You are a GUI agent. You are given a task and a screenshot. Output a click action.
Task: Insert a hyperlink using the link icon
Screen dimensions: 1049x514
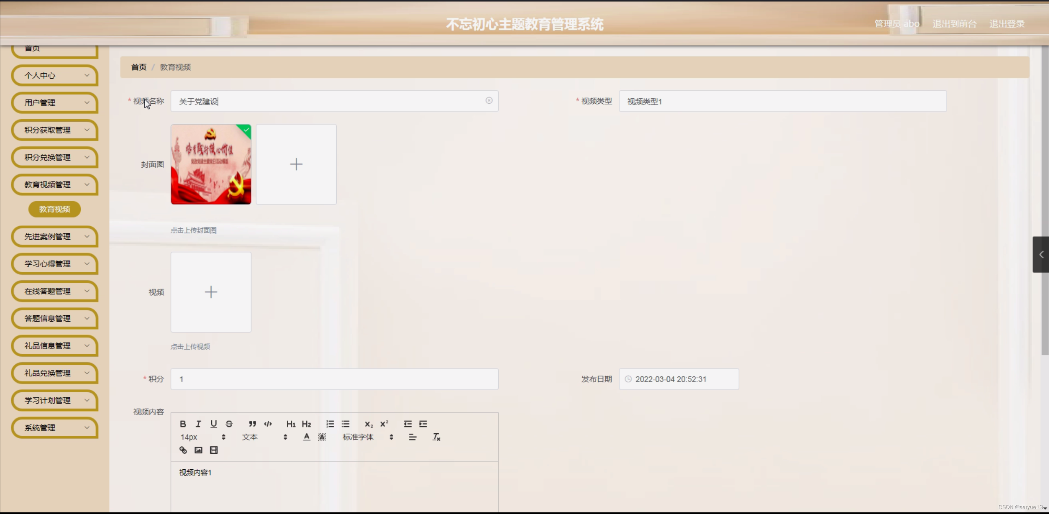point(183,450)
